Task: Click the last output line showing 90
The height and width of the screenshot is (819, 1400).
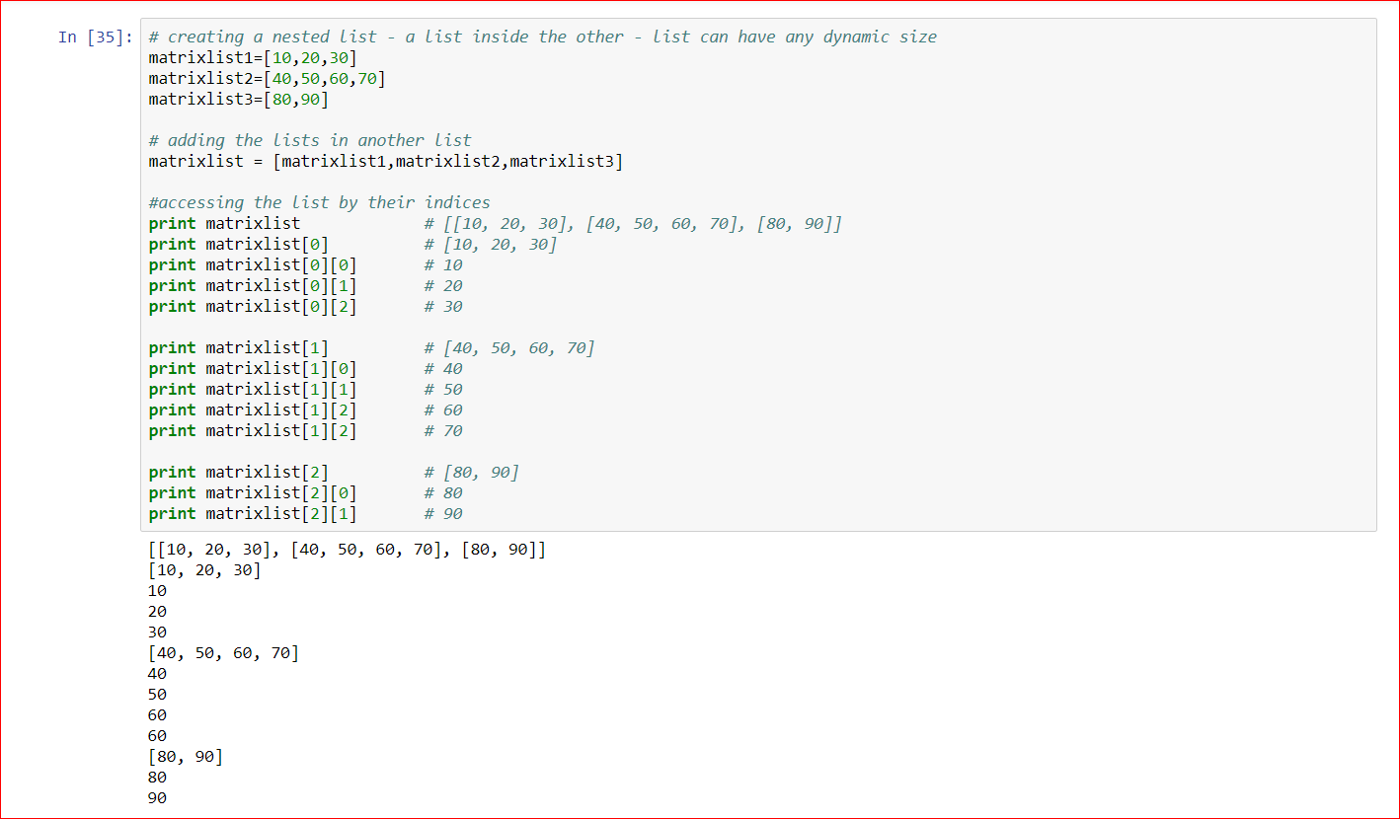Action: 157,798
